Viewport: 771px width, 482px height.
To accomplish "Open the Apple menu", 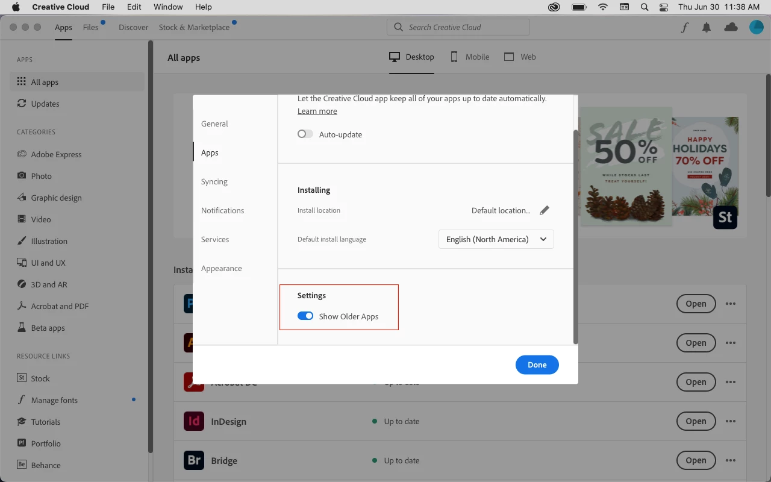I will pyautogui.click(x=16, y=7).
